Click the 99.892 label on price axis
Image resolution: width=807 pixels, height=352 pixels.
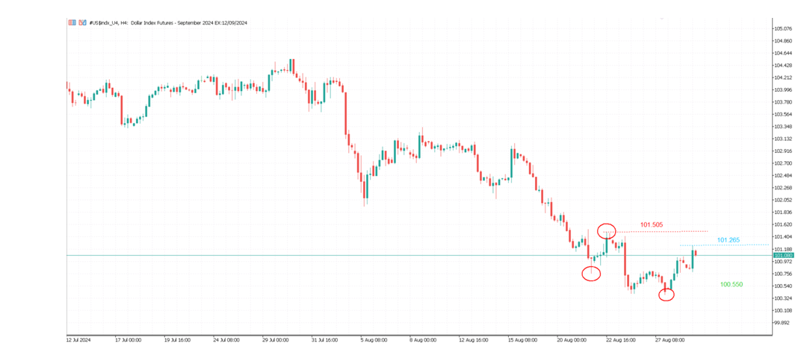click(x=782, y=323)
